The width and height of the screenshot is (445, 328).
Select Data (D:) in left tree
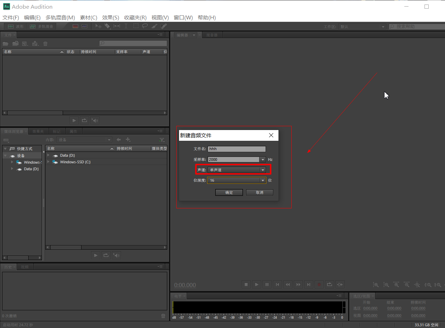(31, 169)
